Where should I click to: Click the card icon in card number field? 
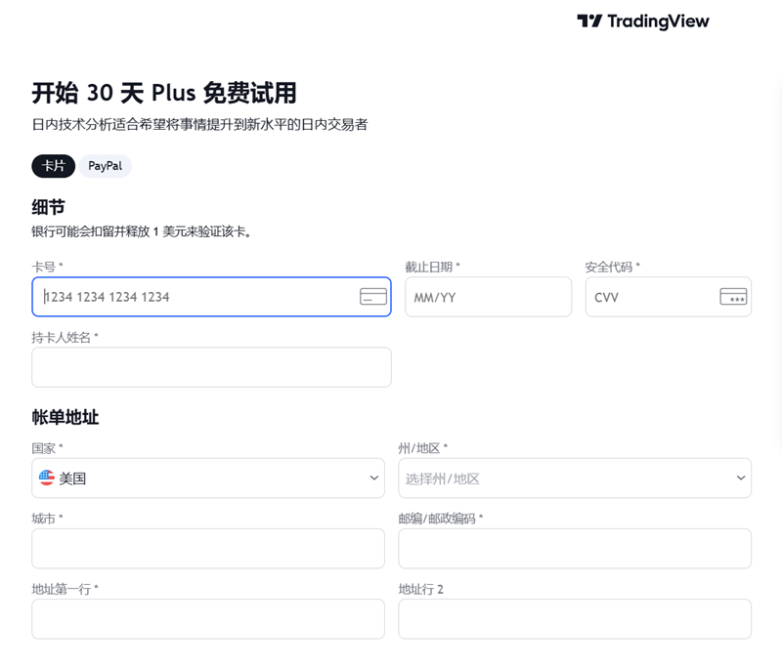[x=373, y=297]
